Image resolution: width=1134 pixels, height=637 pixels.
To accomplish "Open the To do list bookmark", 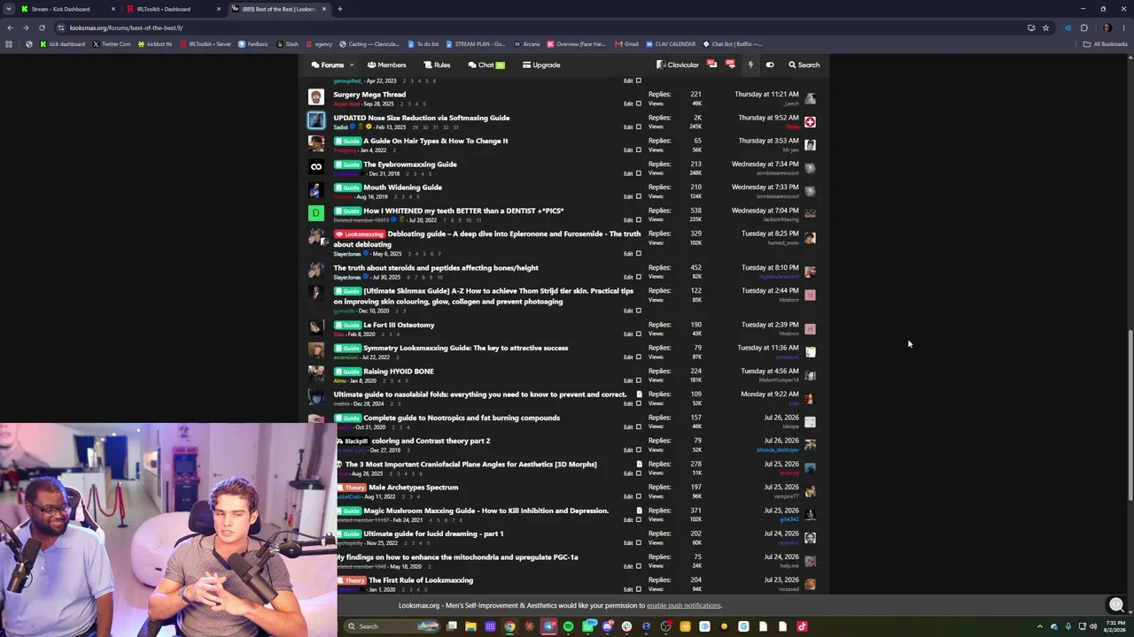I will point(423,44).
